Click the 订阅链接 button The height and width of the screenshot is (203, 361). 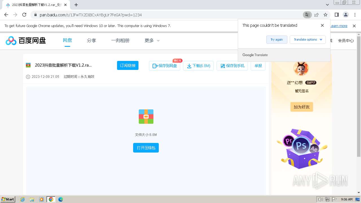128,65
